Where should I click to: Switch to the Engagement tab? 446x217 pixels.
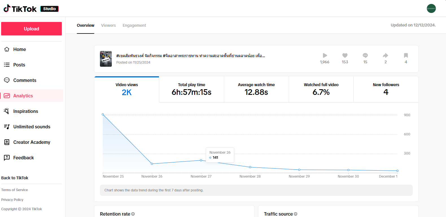(x=134, y=25)
